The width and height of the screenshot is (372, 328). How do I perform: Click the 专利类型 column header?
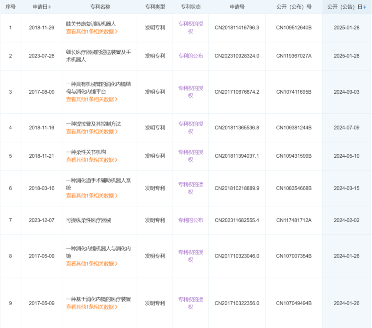155,7
